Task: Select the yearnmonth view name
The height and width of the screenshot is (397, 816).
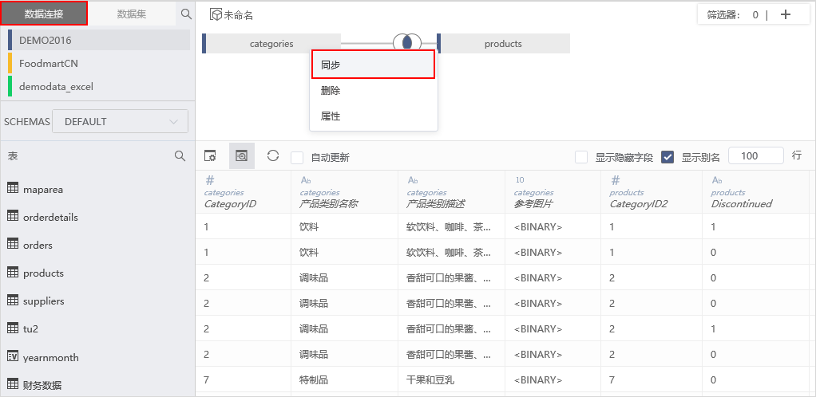Action: point(51,357)
